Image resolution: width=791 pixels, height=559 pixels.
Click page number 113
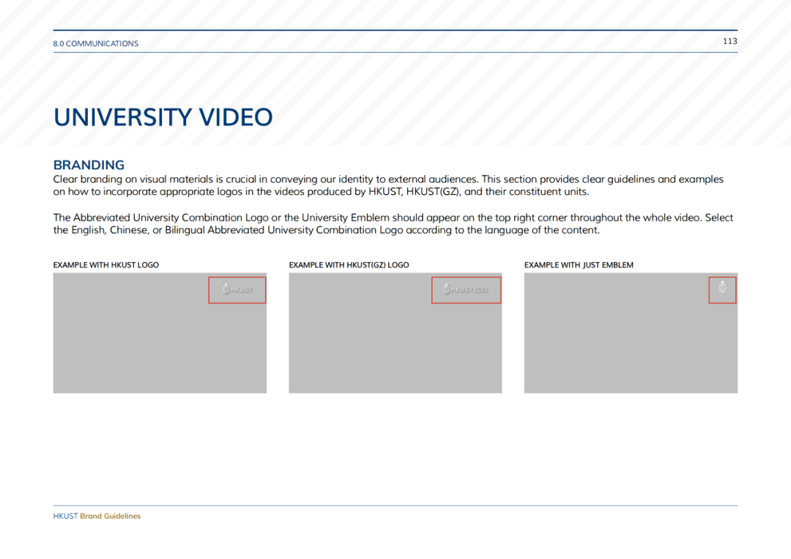[730, 41]
